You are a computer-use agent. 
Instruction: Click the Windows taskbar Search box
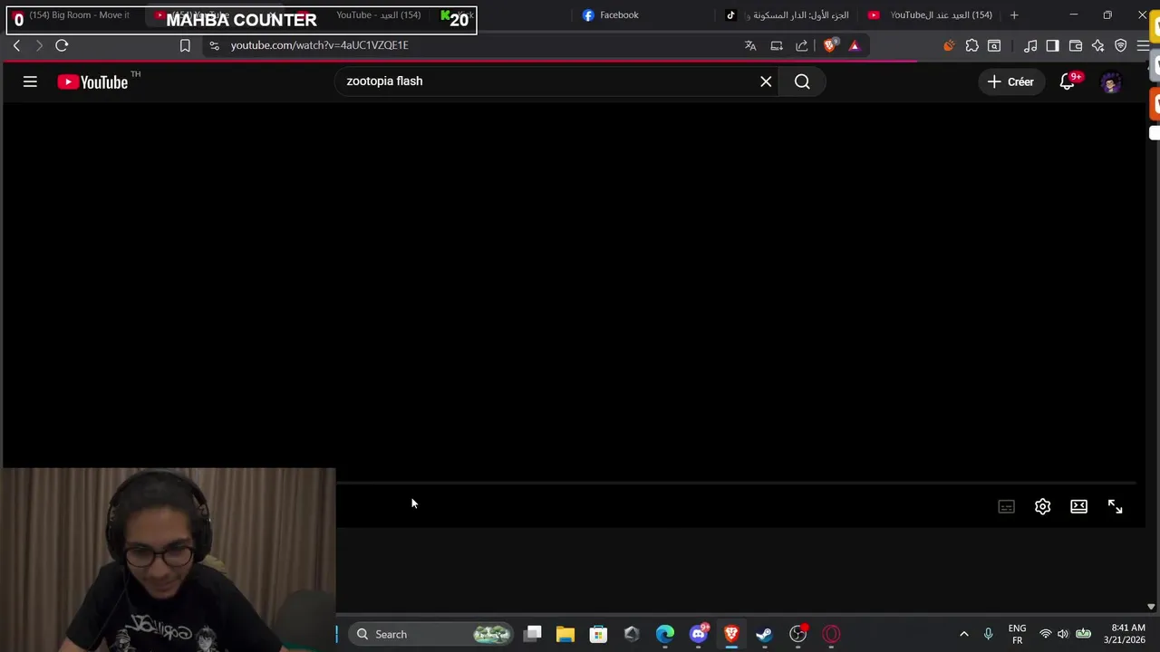tap(431, 634)
